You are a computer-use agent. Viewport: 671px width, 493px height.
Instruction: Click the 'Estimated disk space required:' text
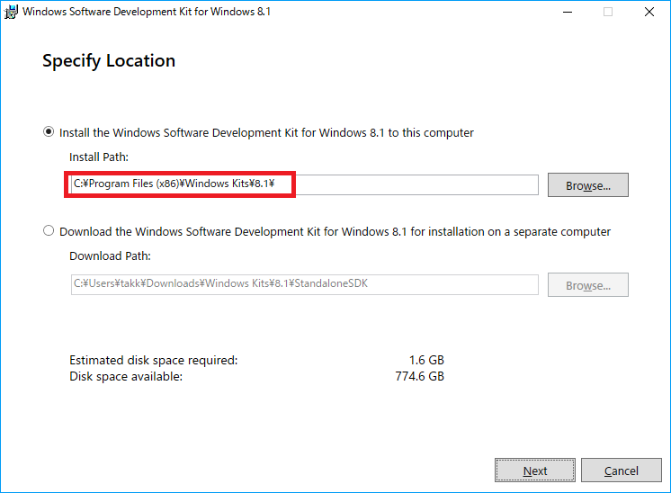pyautogui.click(x=154, y=361)
